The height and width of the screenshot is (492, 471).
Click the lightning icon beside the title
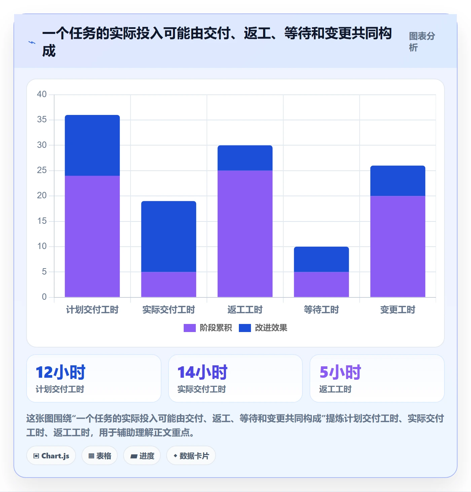(x=32, y=43)
